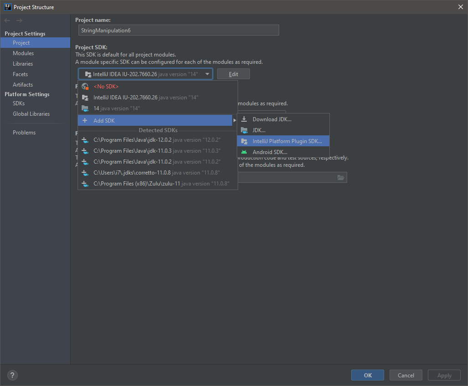Viewport: 468px width, 386px height.
Task: Click the No SDK globe icon
Action: [x=85, y=87]
